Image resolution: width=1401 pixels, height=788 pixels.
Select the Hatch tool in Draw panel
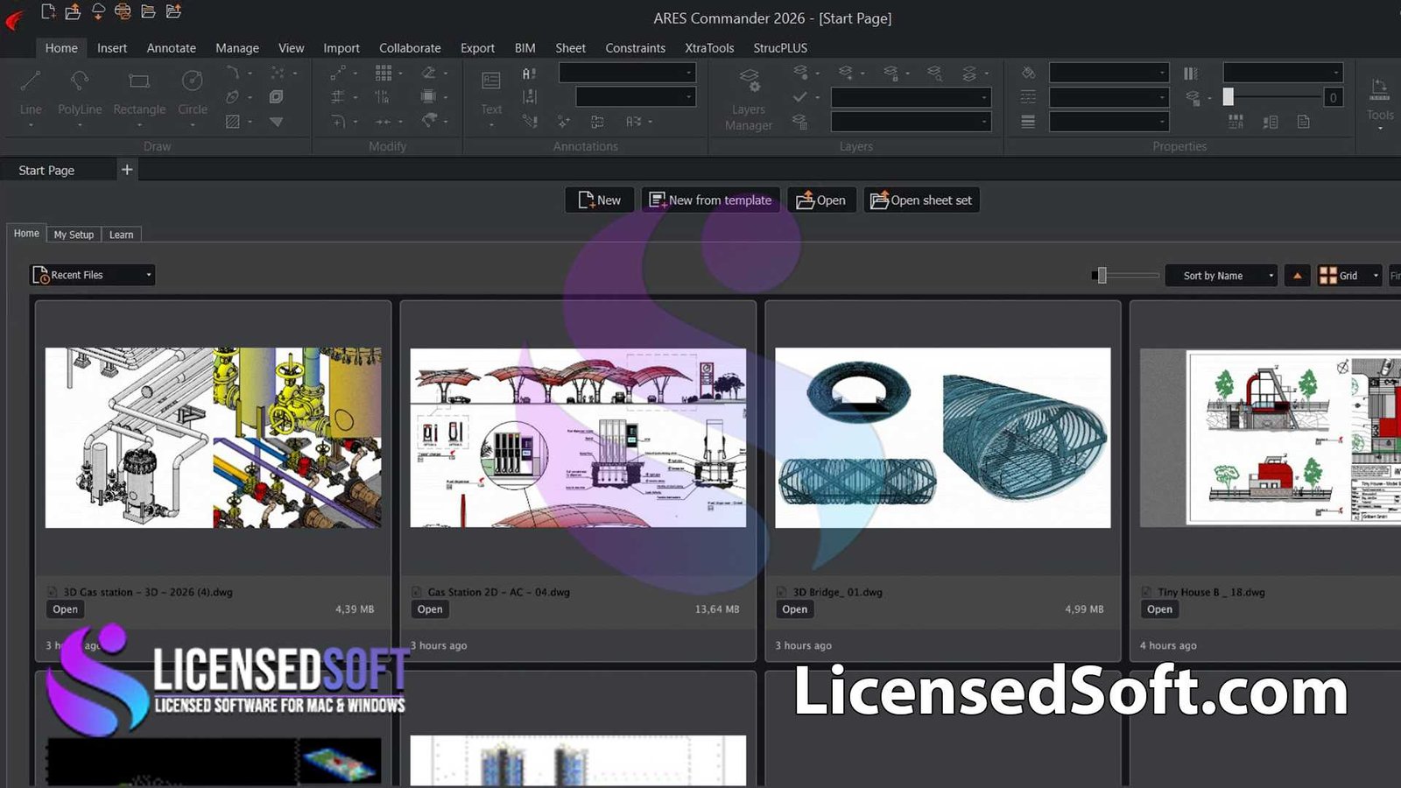tap(233, 122)
